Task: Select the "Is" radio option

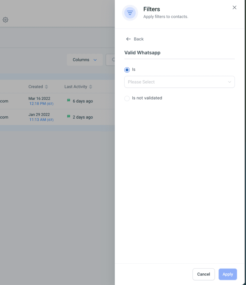Action: coord(127,70)
